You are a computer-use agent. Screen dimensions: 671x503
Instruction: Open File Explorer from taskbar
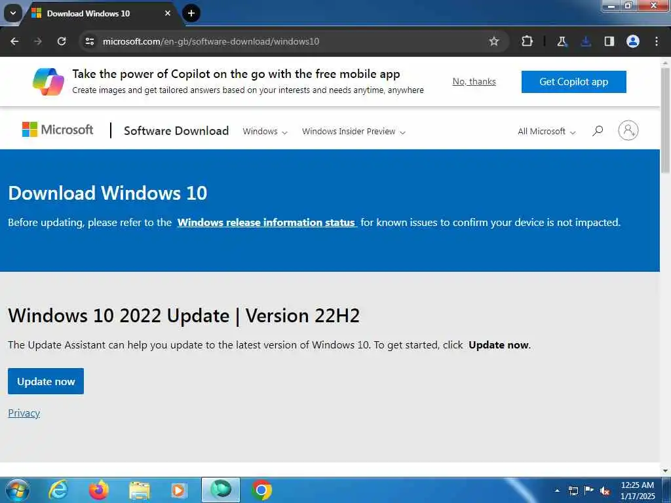139,491
